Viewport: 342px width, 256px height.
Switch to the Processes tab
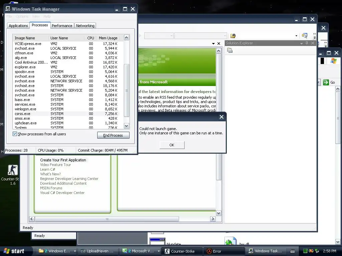(40, 25)
